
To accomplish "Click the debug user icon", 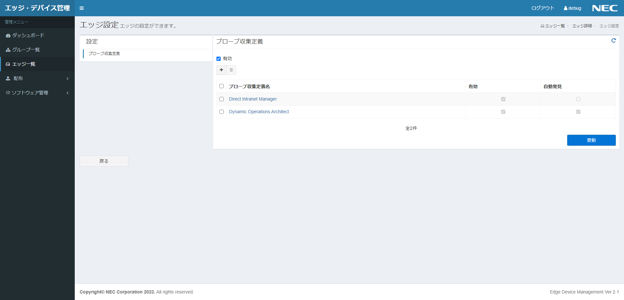I will click(565, 8).
